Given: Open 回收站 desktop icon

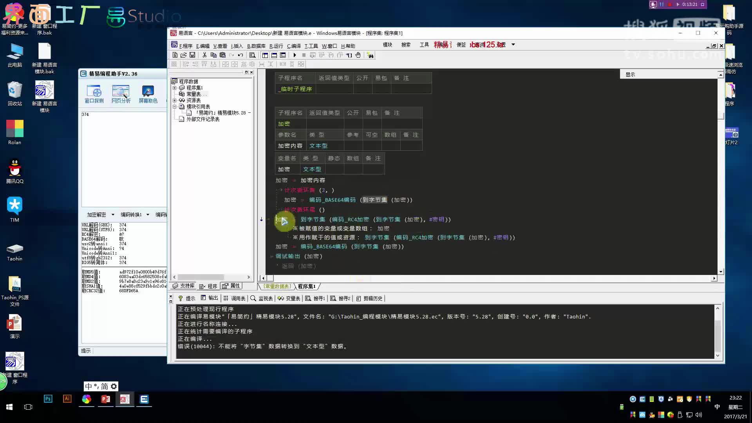Looking at the screenshot, I should click(14, 94).
